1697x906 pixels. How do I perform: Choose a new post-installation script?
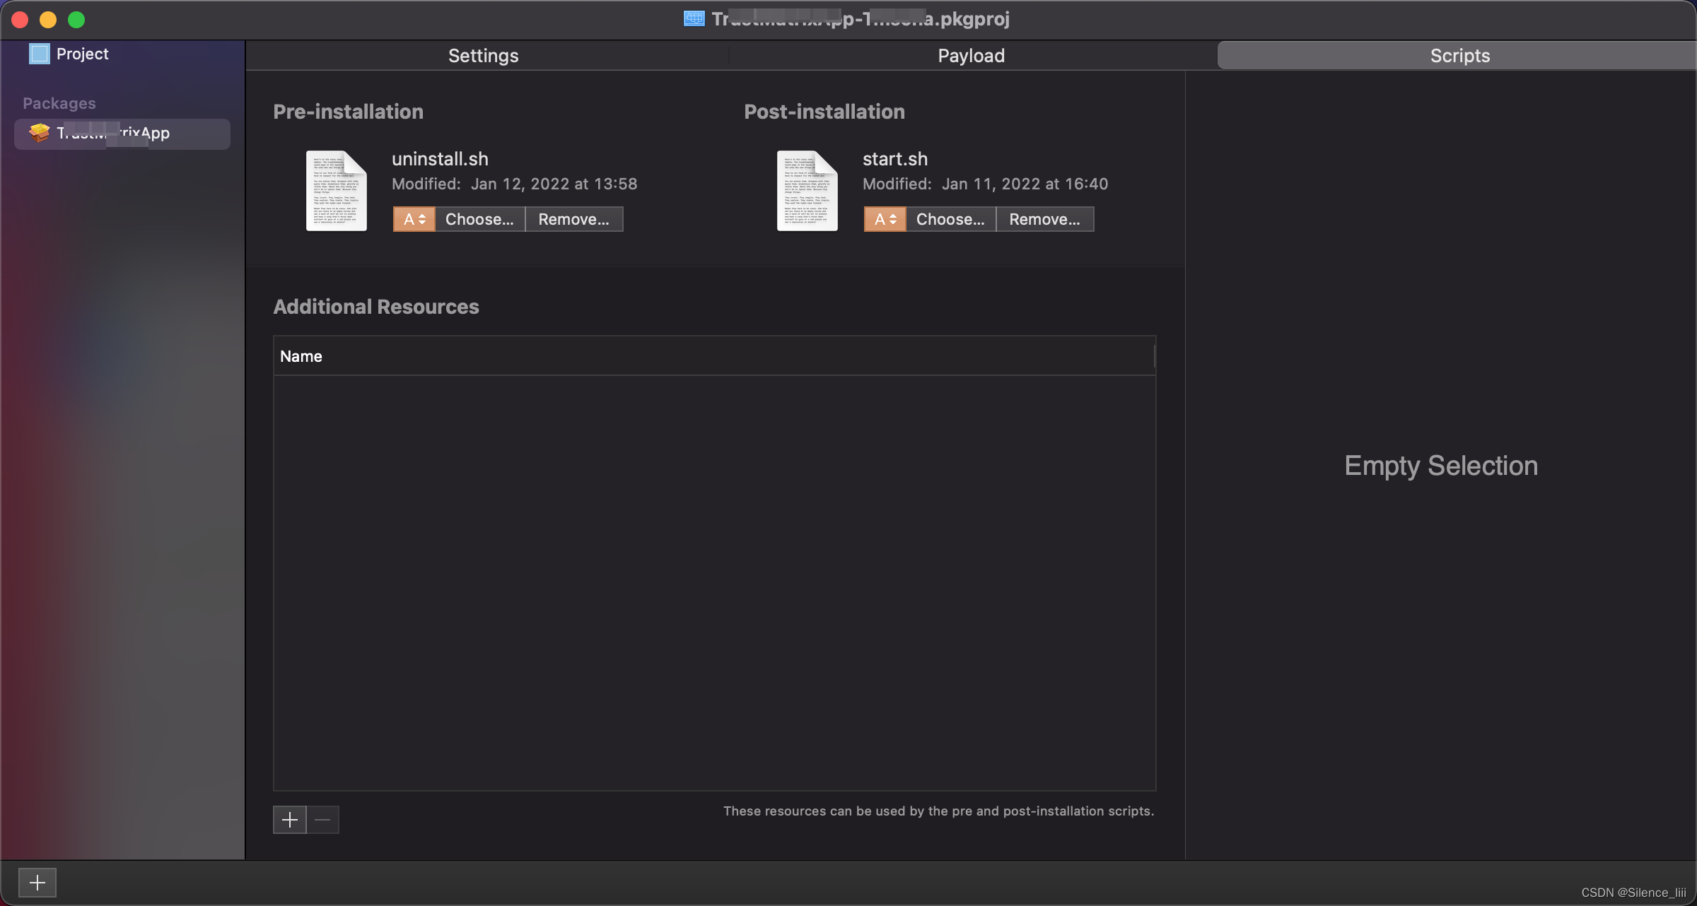pos(951,219)
